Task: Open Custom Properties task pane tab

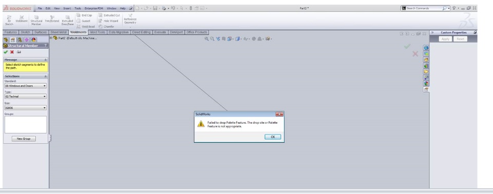Action: point(426,89)
